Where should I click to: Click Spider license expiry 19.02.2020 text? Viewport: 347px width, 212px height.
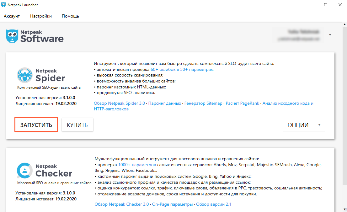pyautogui.click(x=66, y=103)
